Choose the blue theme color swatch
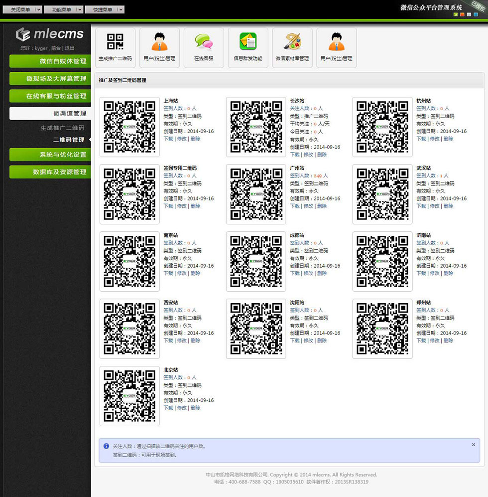Viewport: 488px width, 497px height. [476, 14]
